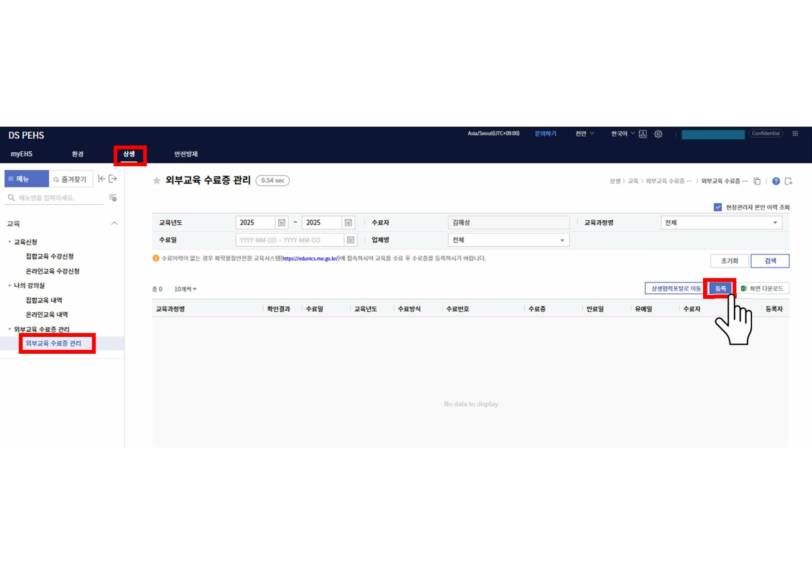812x574 pixels.
Task: Change rows per page from 10개씩
Action: tap(185, 289)
